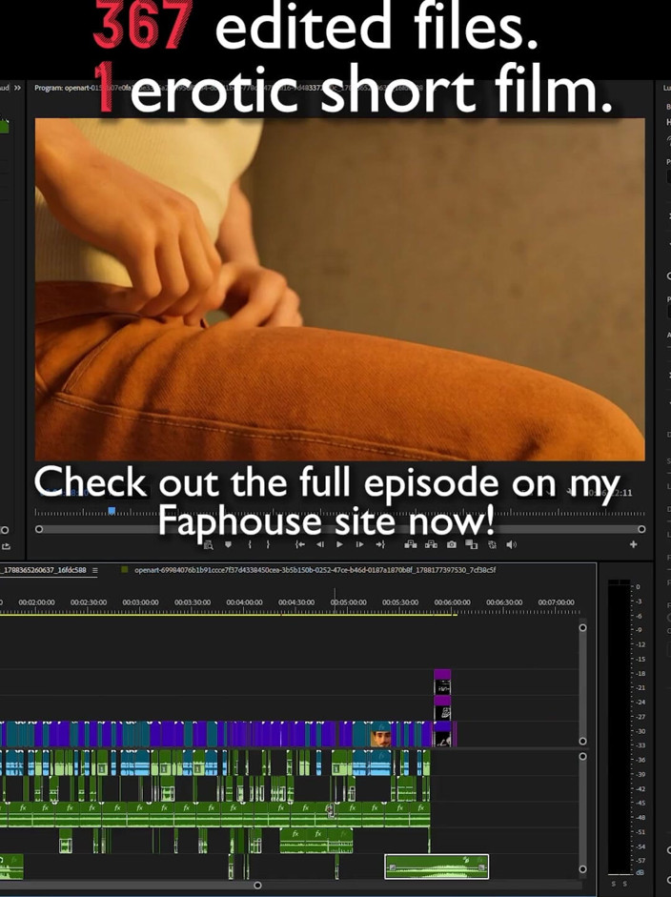Click the Mark Out bracket icon
The height and width of the screenshot is (897, 671).
click(268, 544)
